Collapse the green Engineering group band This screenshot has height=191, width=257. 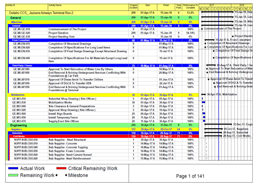point(18,125)
